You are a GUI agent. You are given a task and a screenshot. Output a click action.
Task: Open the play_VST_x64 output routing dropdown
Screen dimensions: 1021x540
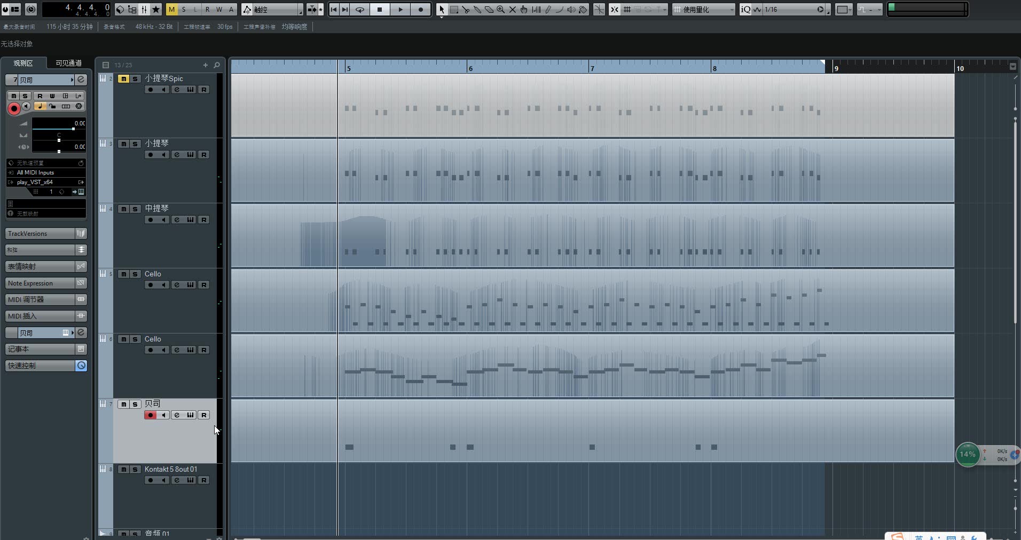pos(46,182)
